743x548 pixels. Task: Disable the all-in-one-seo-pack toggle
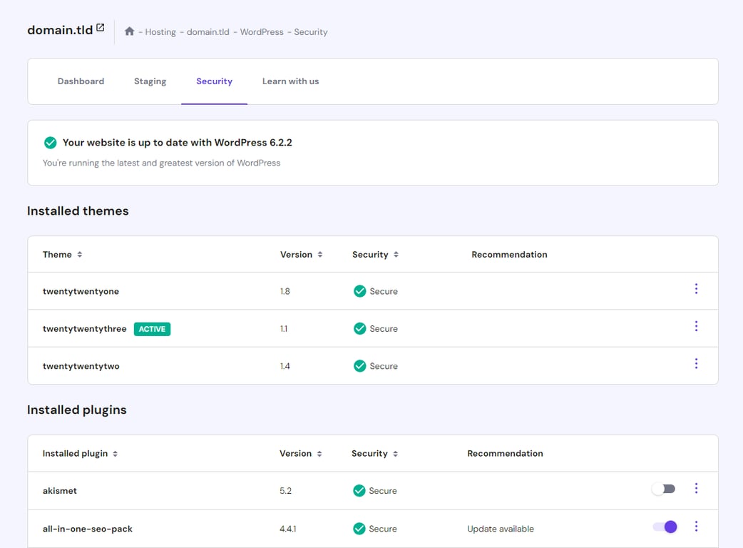[664, 527]
